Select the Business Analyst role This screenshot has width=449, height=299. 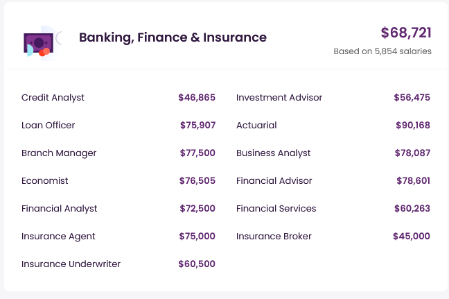tap(274, 153)
